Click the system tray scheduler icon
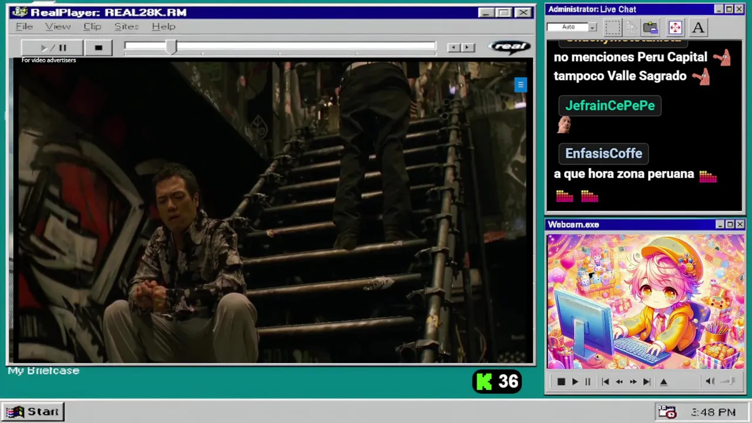Screen dimensions: 752x423 click(x=667, y=412)
